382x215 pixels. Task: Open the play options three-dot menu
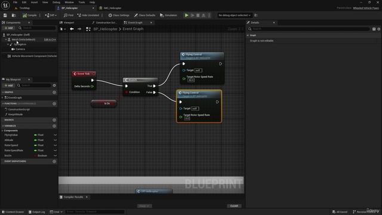click(x=209, y=15)
